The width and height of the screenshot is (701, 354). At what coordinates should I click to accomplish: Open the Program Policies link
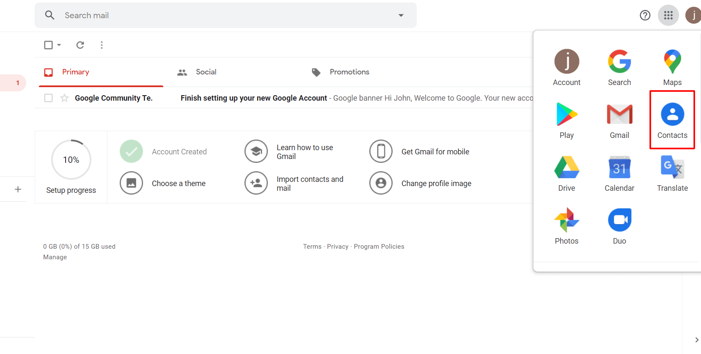pyautogui.click(x=379, y=247)
